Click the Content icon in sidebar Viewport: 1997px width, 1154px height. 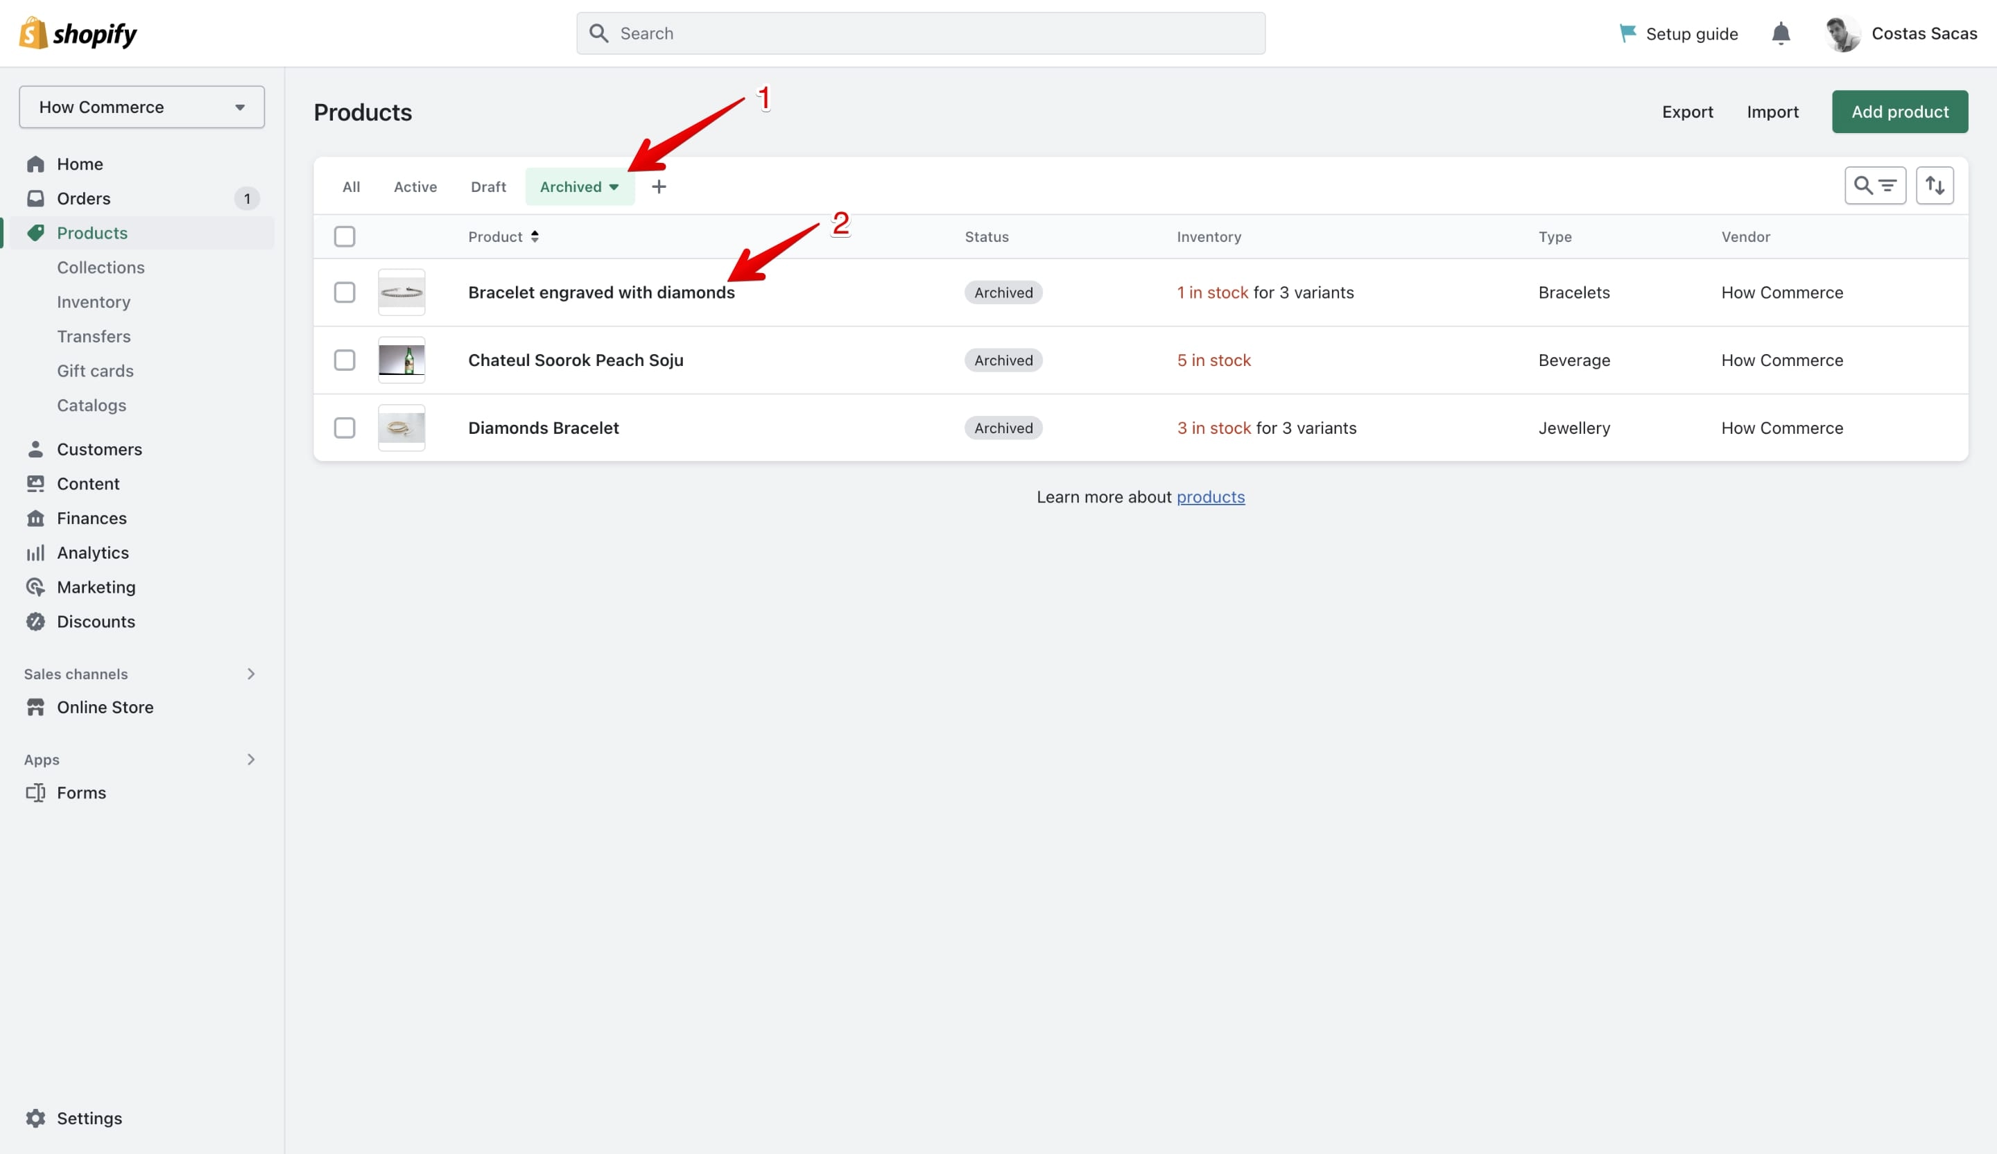[35, 483]
